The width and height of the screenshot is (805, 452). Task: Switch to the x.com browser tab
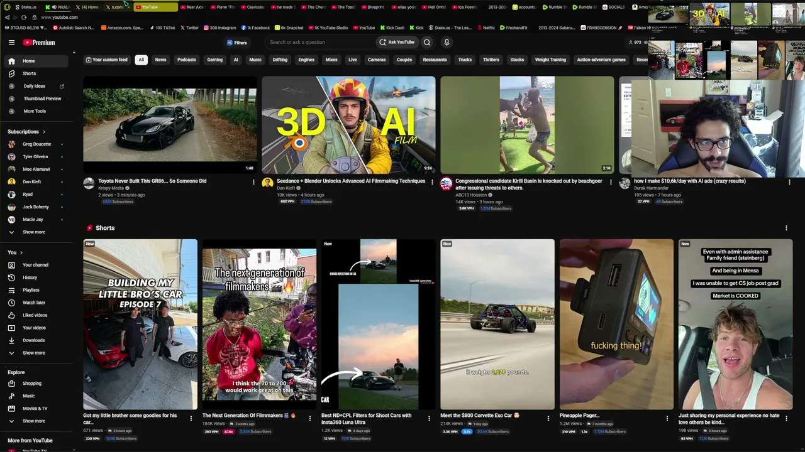[x=117, y=7]
